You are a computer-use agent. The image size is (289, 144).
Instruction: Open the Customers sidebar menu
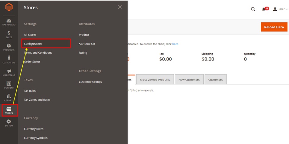[x=9, y=60]
